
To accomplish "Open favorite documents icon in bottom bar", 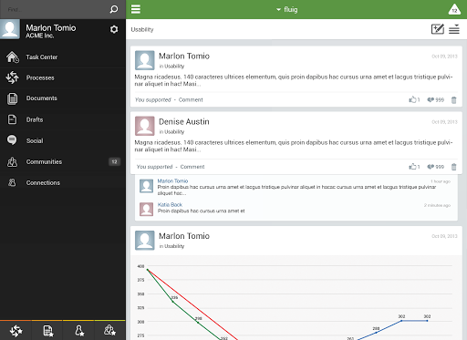I will [x=48, y=331].
